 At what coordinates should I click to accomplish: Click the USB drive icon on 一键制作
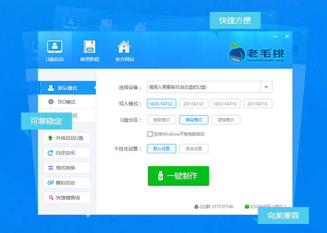click(160, 176)
